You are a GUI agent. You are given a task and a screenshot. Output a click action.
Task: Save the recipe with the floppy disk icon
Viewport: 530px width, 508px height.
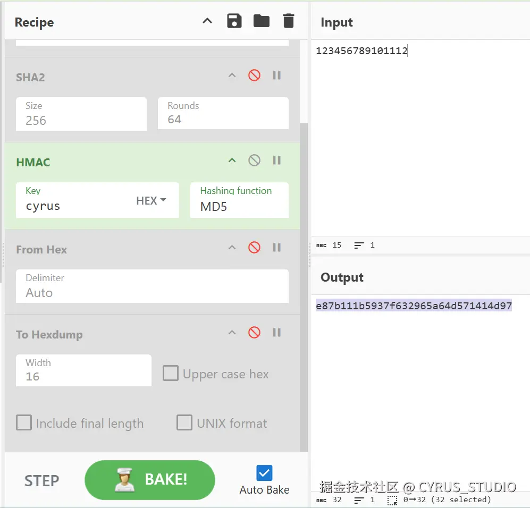234,21
